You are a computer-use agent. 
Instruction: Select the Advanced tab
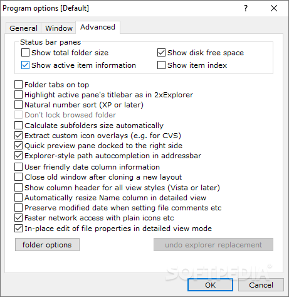[98, 27]
